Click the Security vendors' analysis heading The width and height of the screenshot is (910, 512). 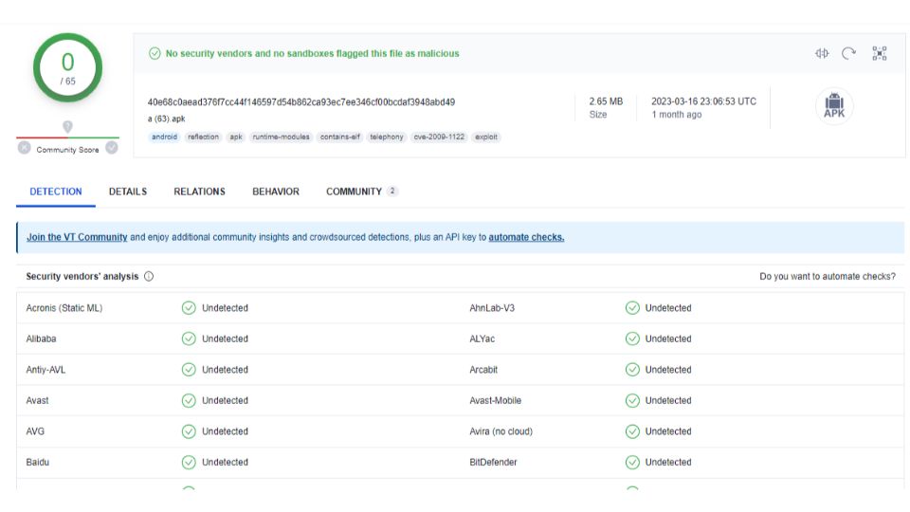82,276
